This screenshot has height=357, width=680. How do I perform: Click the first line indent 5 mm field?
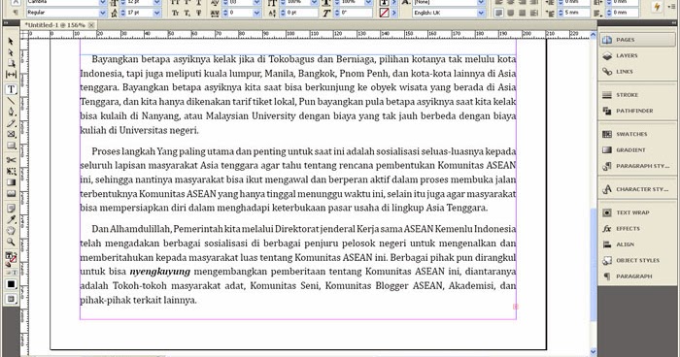coord(577,13)
